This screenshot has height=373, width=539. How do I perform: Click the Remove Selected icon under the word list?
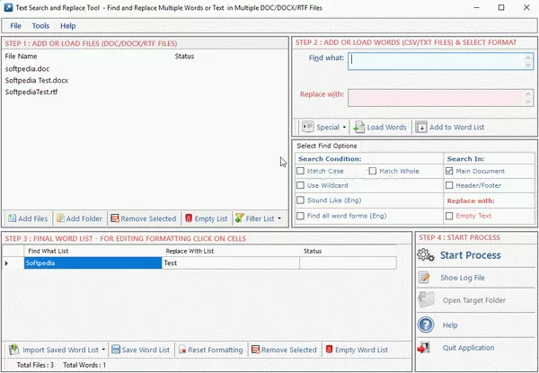255,350
